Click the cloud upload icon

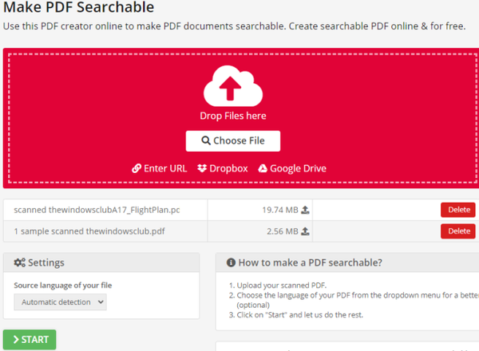coord(233,86)
